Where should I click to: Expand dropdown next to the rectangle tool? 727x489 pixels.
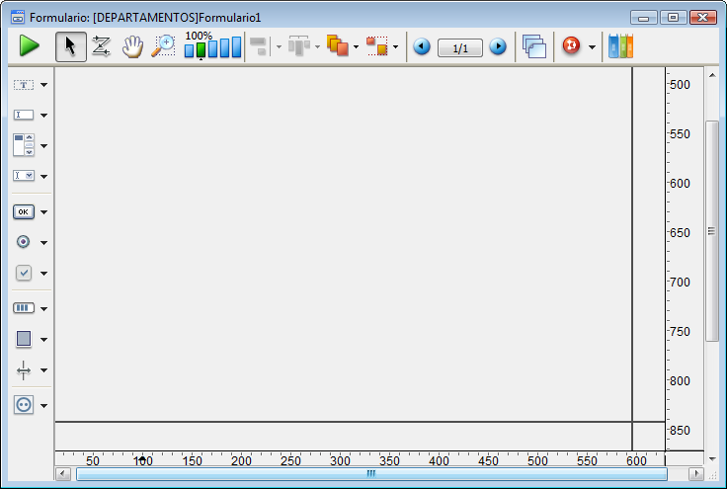pos(43,339)
